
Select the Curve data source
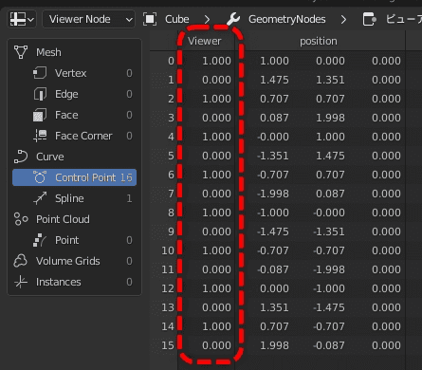74,157
